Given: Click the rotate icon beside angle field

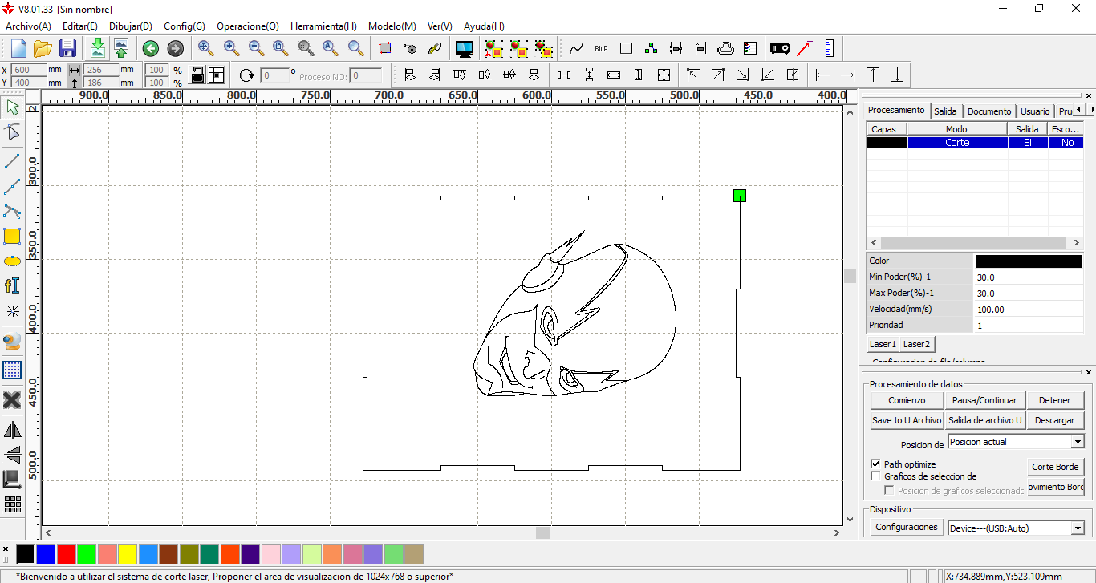Looking at the screenshot, I should point(246,75).
